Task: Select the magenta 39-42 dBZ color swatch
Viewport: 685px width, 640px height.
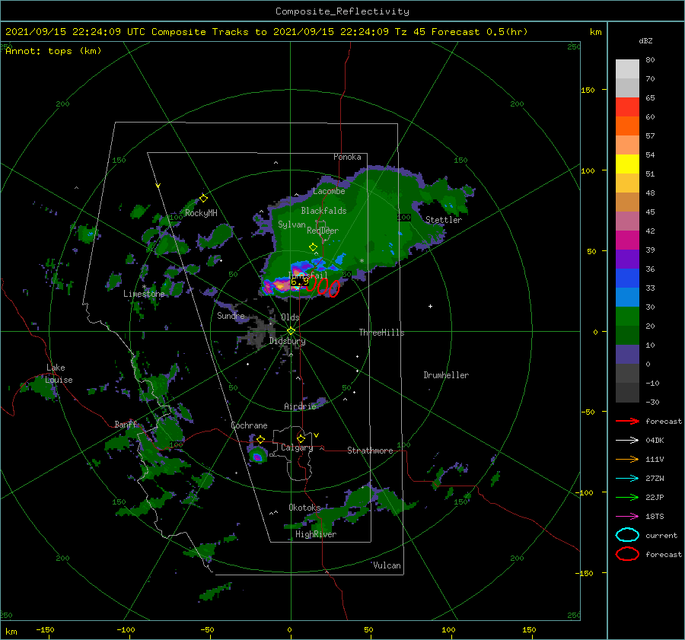Action: pyautogui.click(x=627, y=240)
